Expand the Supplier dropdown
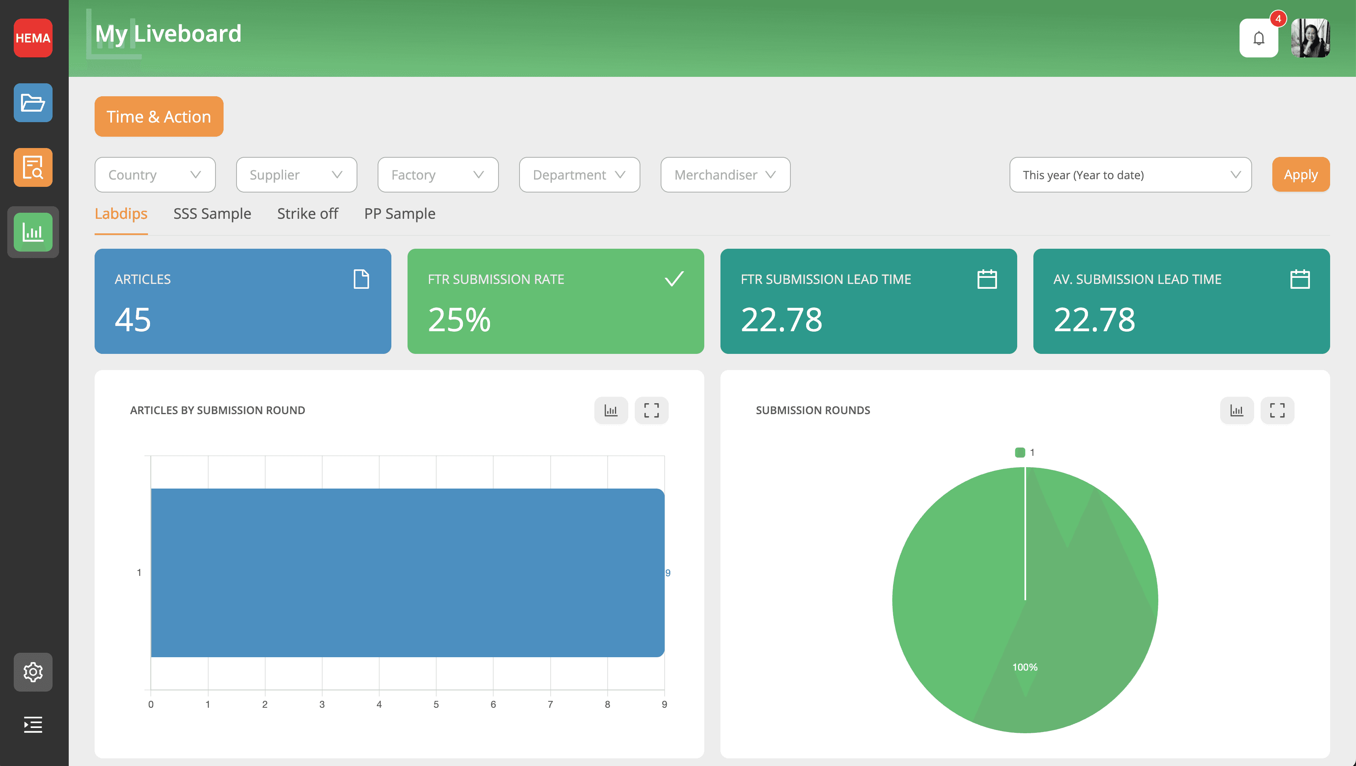The width and height of the screenshot is (1356, 766). (296, 175)
